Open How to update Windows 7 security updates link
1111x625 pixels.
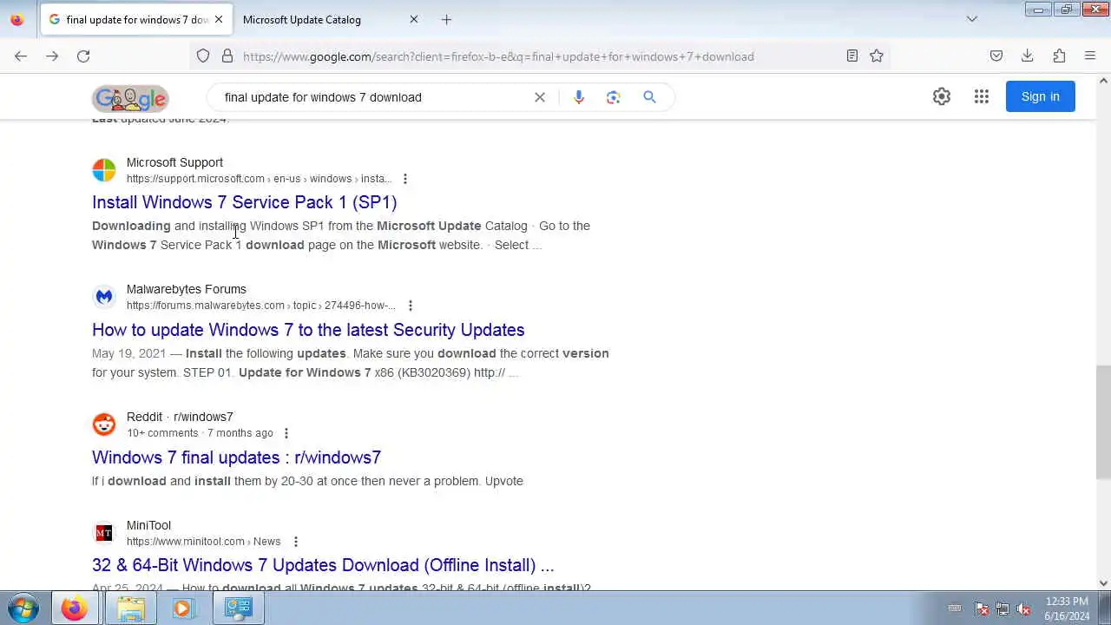point(308,330)
